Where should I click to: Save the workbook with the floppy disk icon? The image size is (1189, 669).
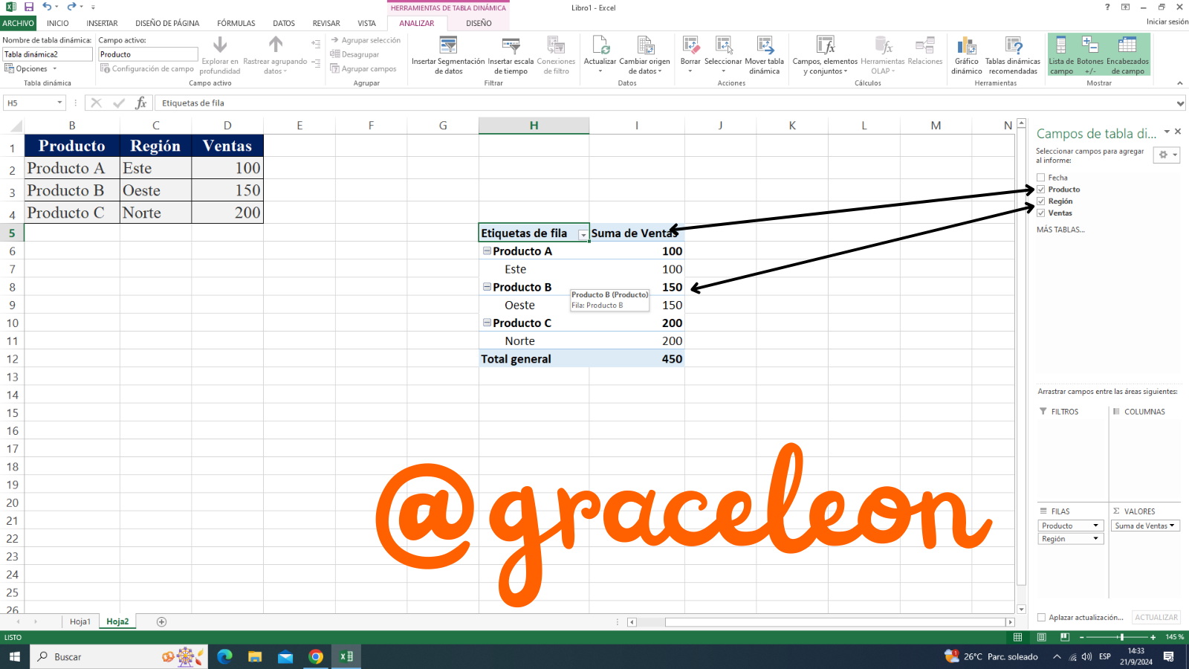tap(29, 7)
